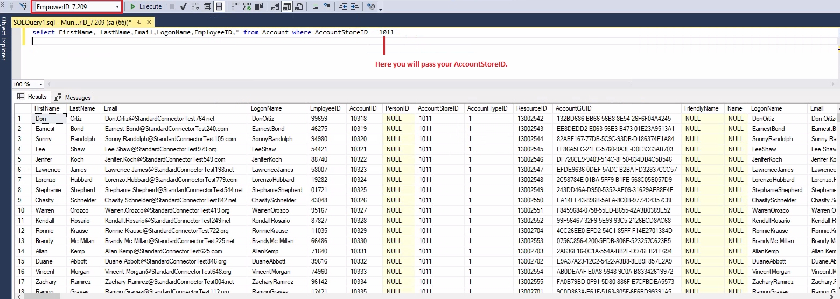Image resolution: width=840 pixels, height=299 pixels.
Task: Click LogonName cell ChasitySchneider in first LogonName column
Action: (x=278, y=200)
